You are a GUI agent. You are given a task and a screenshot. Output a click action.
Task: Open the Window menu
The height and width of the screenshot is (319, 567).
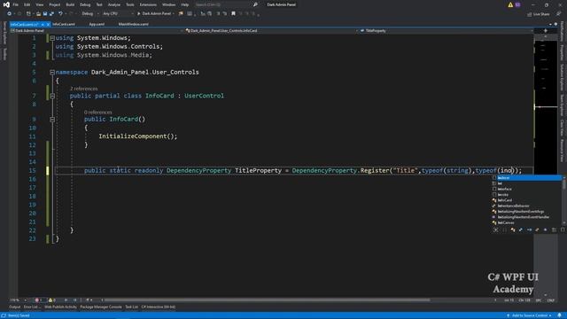(x=168, y=4)
